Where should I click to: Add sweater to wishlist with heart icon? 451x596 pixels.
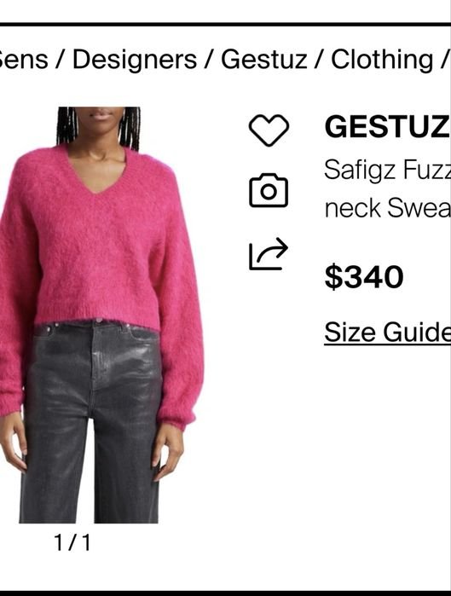coord(269,130)
